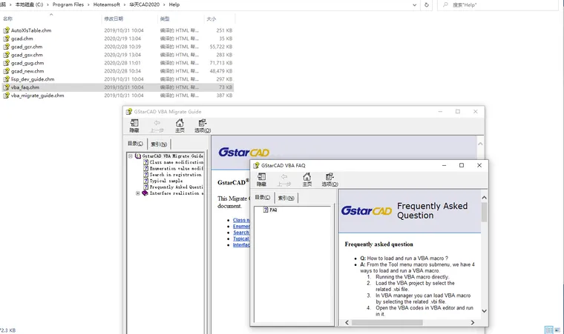Image resolution: width=564 pixels, height=334 pixels.
Task: Click scroll right arrow in VBA FAQ content
Action: (472, 323)
